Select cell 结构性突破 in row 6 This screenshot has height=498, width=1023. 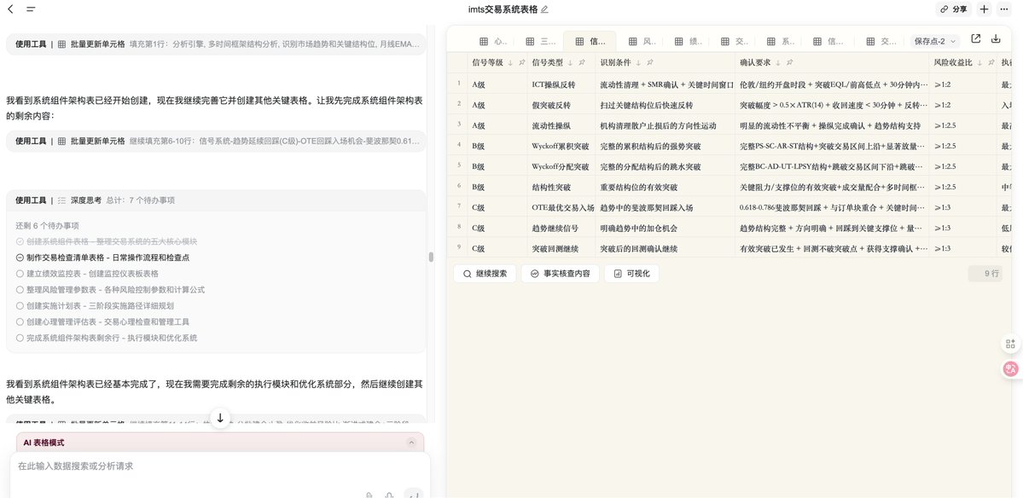561,187
